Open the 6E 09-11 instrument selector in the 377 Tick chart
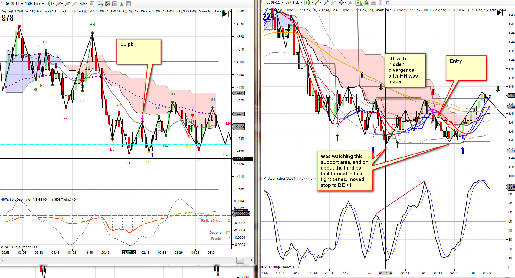This screenshot has width=515, height=278. coord(274,2)
